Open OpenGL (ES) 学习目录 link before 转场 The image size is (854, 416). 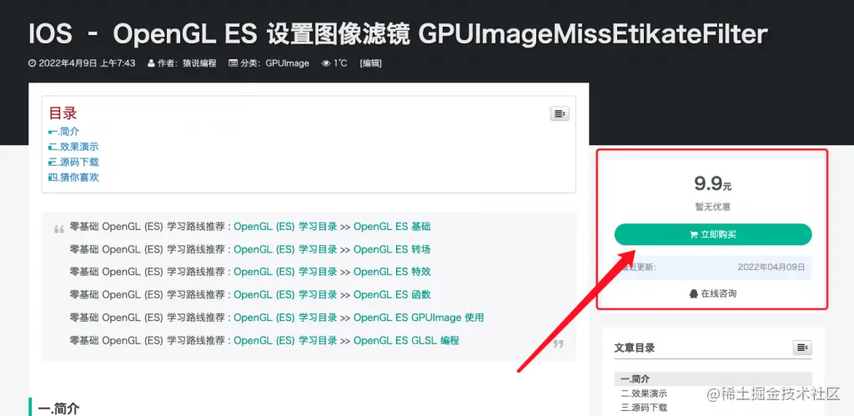(x=285, y=249)
